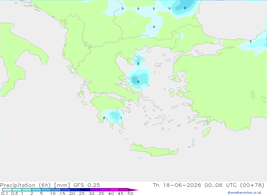Select the legend swatch between 25 and 30
The height and width of the screenshot is (195, 267).
[x=85, y=190]
